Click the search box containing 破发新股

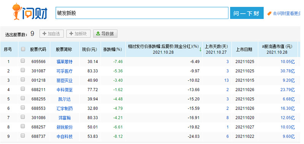142,13
